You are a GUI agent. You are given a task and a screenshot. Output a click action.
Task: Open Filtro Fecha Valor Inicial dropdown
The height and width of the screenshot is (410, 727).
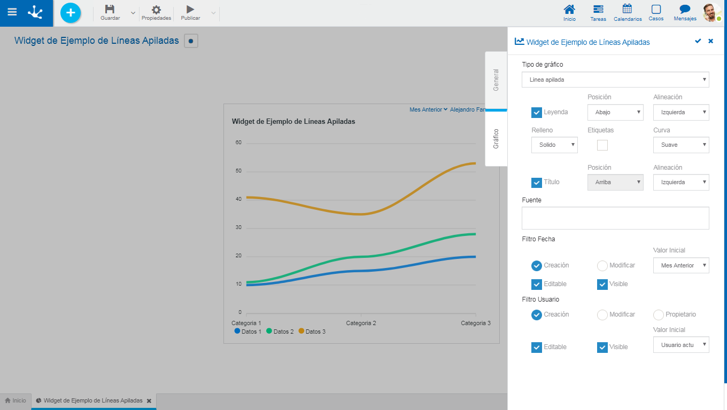pos(681,265)
